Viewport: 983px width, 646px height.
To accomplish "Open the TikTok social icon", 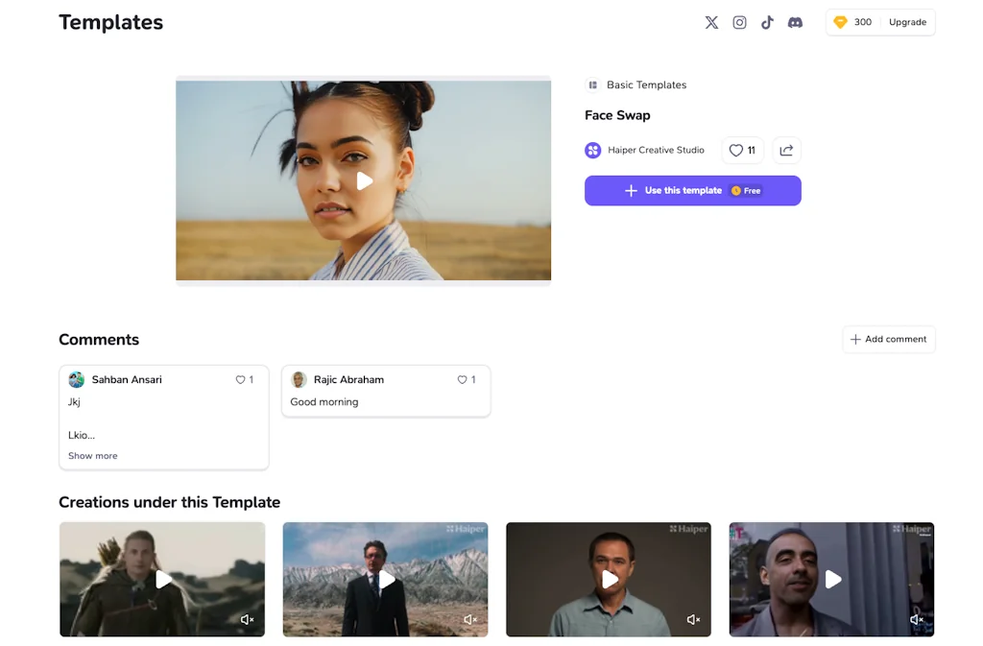I will (767, 22).
